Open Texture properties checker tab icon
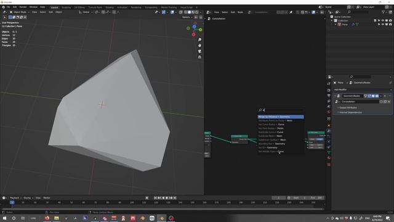This screenshot has width=394, height=222. (x=329, y=165)
